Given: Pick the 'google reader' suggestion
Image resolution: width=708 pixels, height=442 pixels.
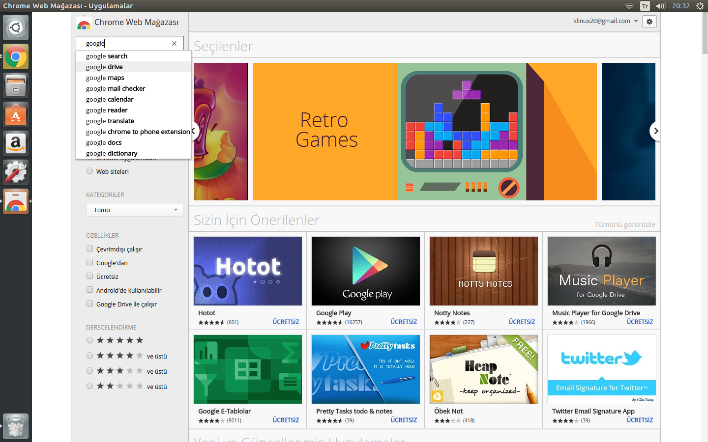Looking at the screenshot, I should click(134, 110).
